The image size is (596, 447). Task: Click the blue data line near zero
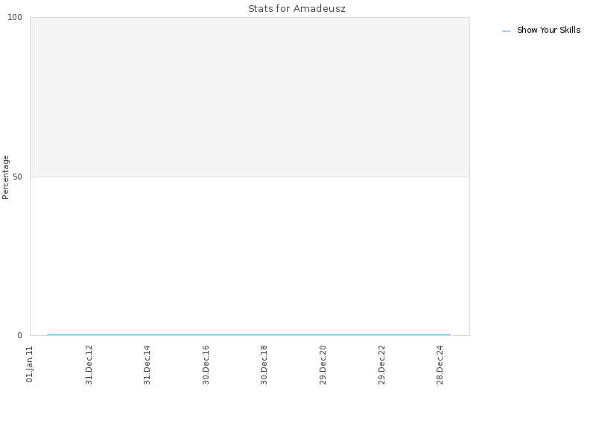coord(249,335)
